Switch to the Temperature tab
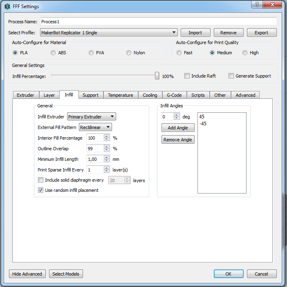Image resolution: width=287 pixels, height=287 pixels. (x=120, y=95)
